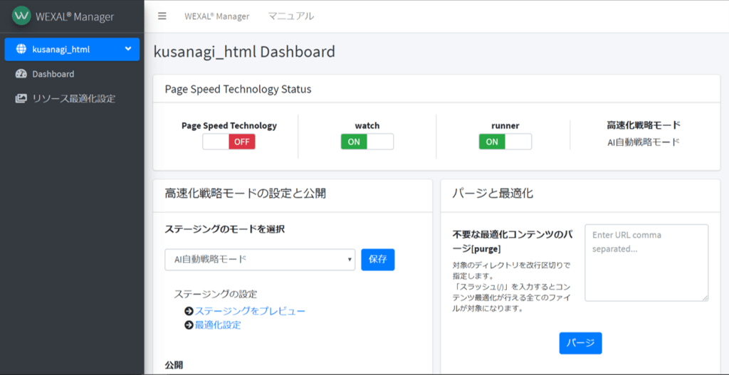This screenshot has width=729, height=375.
Task: Open WEXAL Manager top navigation item
Action: 216,16
